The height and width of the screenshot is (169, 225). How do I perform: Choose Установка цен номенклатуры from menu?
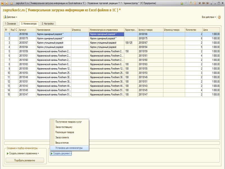tap(69, 148)
